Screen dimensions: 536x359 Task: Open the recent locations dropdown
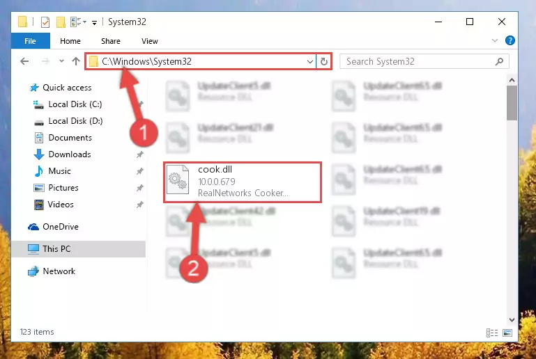61,61
